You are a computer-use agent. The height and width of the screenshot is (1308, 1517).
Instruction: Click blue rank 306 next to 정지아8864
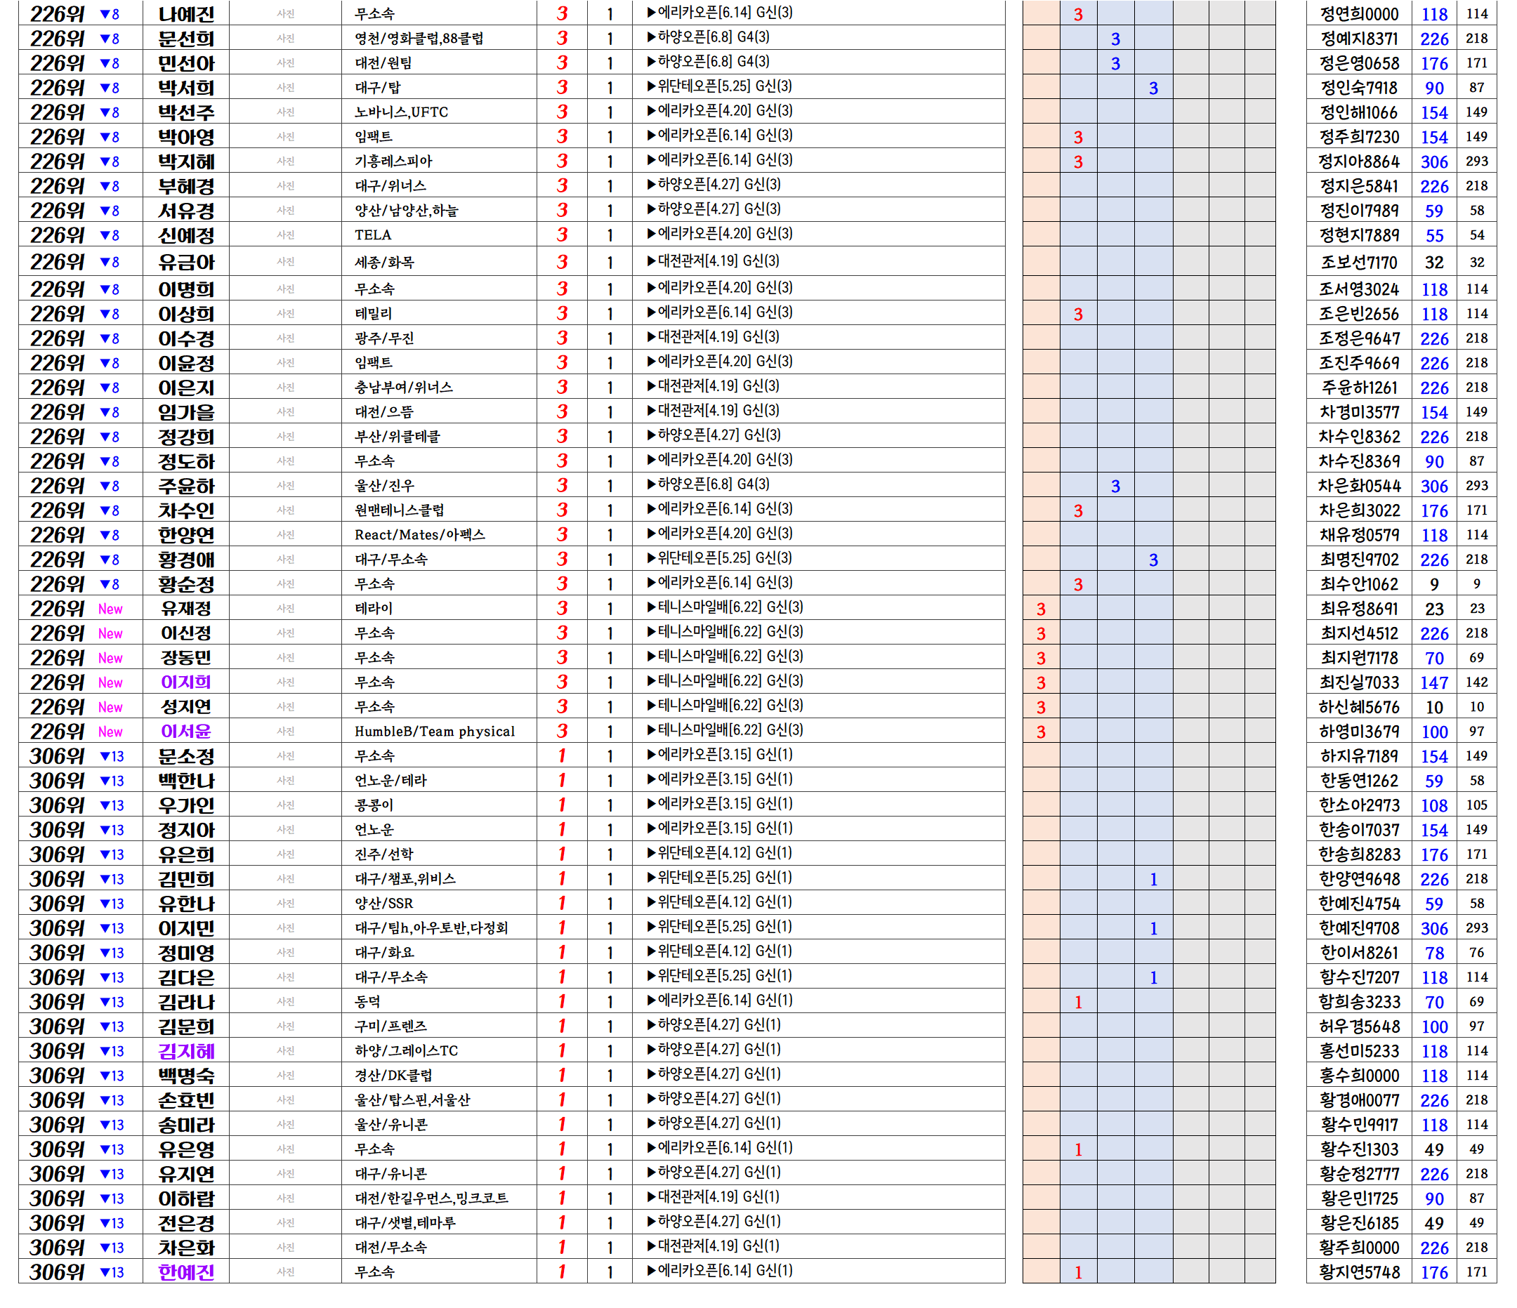tap(1433, 161)
